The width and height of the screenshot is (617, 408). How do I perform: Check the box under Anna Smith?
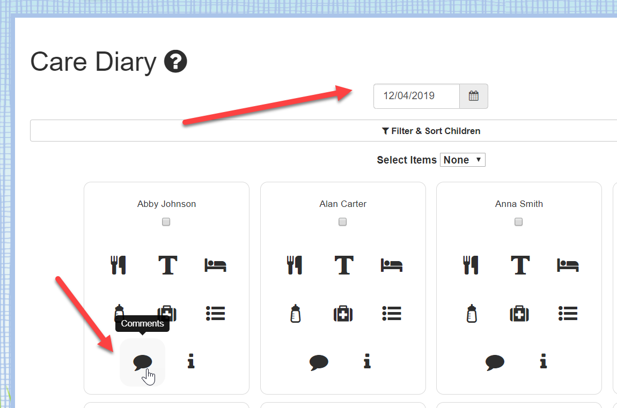tap(519, 222)
